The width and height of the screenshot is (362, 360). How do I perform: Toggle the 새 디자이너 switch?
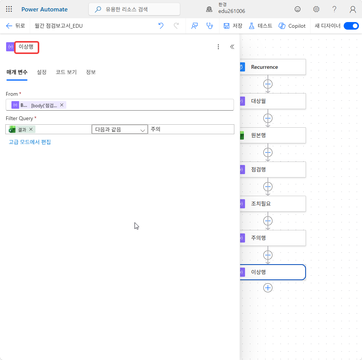[351, 26]
